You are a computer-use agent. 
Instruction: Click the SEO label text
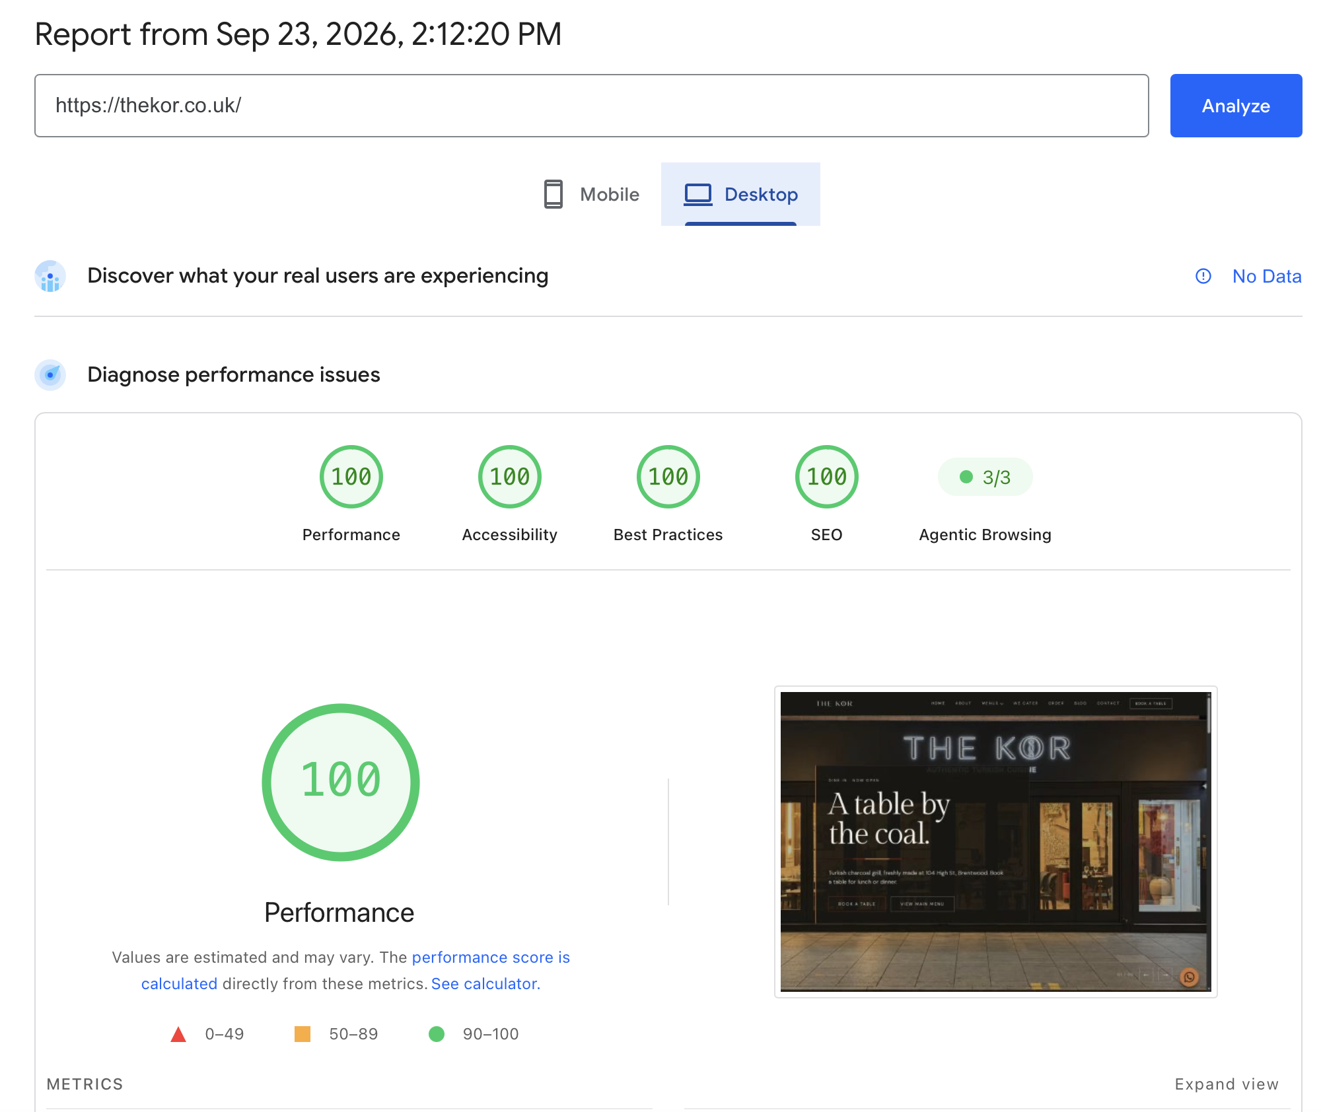pos(827,535)
